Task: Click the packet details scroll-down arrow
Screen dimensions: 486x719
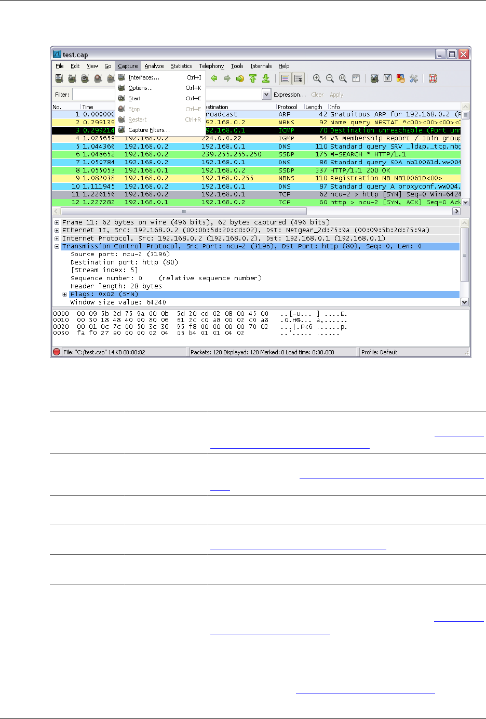Action: 465,302
